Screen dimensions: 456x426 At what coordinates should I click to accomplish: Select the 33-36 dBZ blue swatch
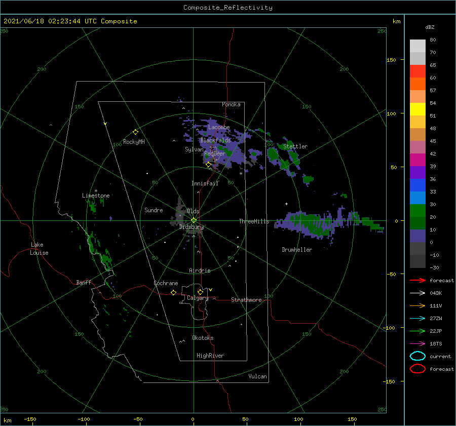[417, 185]
